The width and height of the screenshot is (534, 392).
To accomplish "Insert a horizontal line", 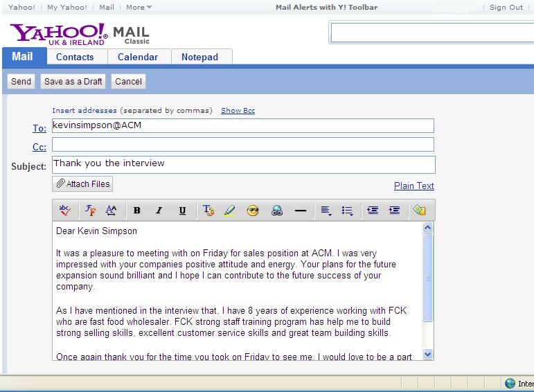I will [x=301, y=211].
